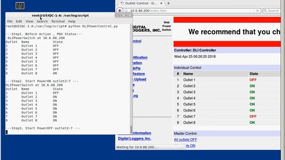This screenshot has width=285, height=160.
Task: Open a new browser tab
Action: pos(168,3)
